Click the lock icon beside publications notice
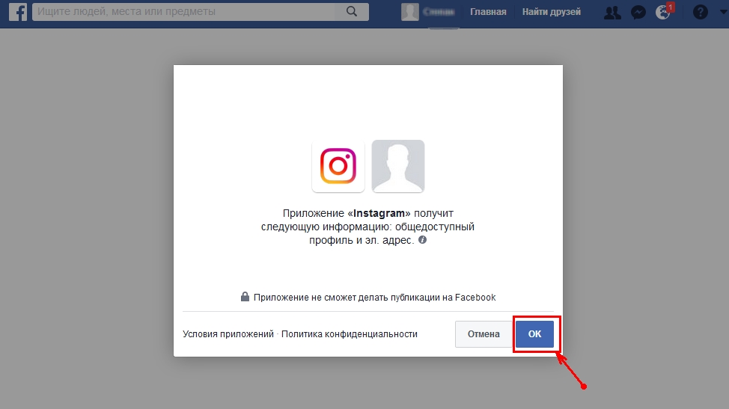Image resolution: width=729 pixels, height=409 pixels. 245,297
